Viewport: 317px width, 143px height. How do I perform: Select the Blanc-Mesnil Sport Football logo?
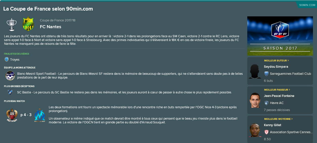10,76
